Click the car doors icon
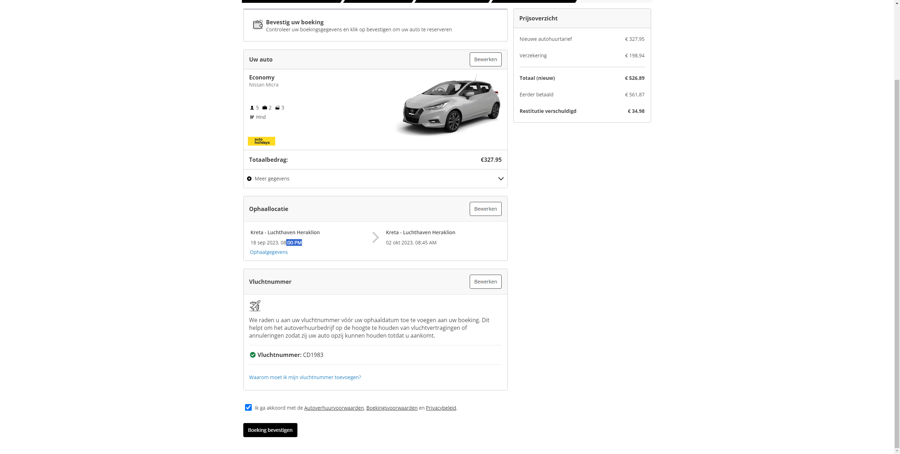This screenshot has width=900, height=454. click(x=277, y=108)
